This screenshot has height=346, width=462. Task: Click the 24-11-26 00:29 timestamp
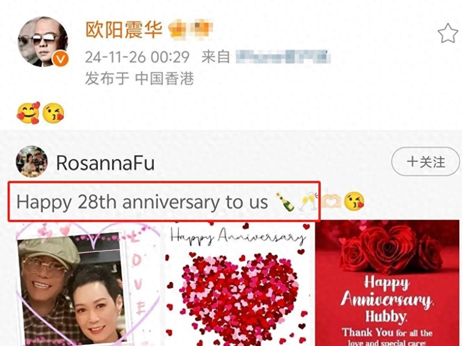[x=137, y=57]
